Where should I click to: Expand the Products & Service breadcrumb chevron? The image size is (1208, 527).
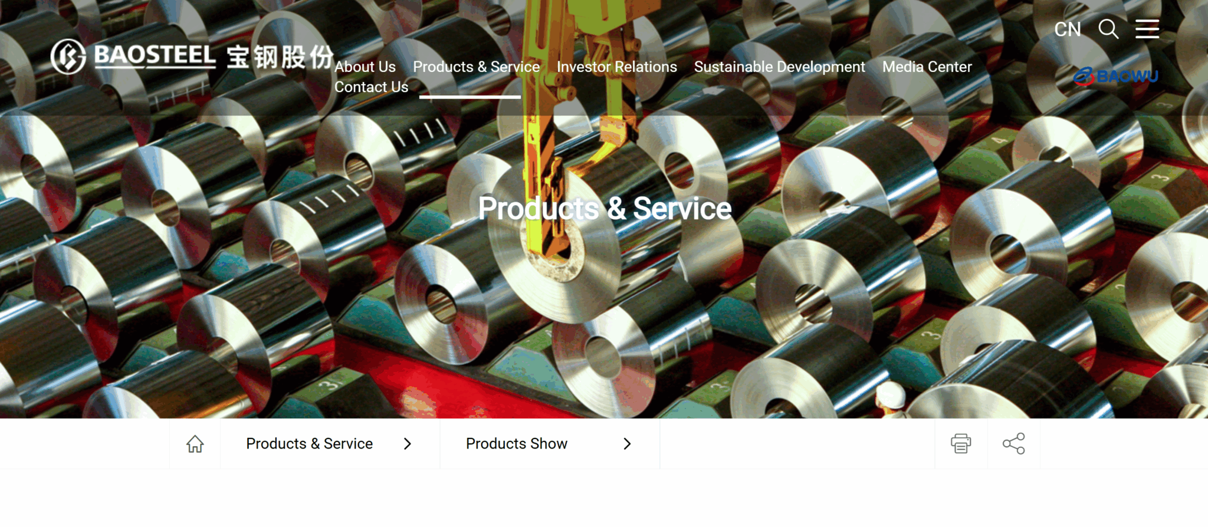click(x=408, y=444)
